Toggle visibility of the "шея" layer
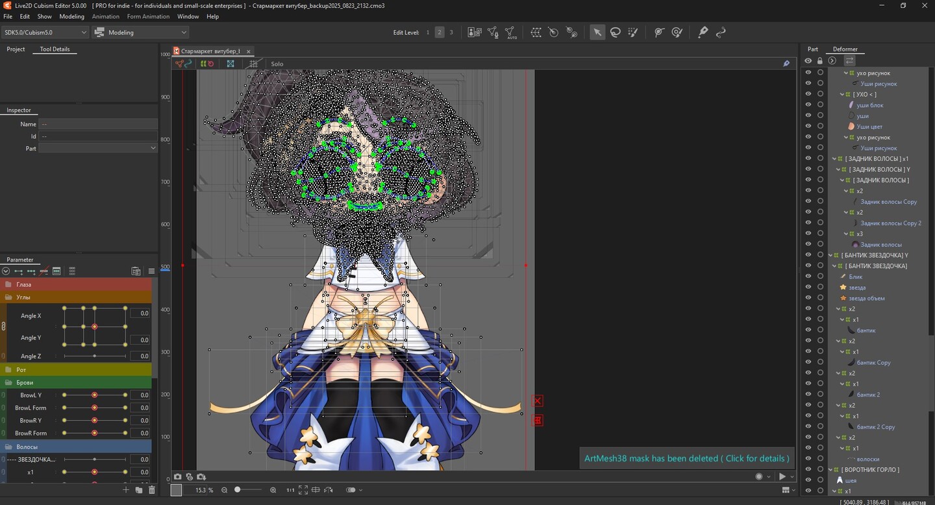 coord(808,480)
